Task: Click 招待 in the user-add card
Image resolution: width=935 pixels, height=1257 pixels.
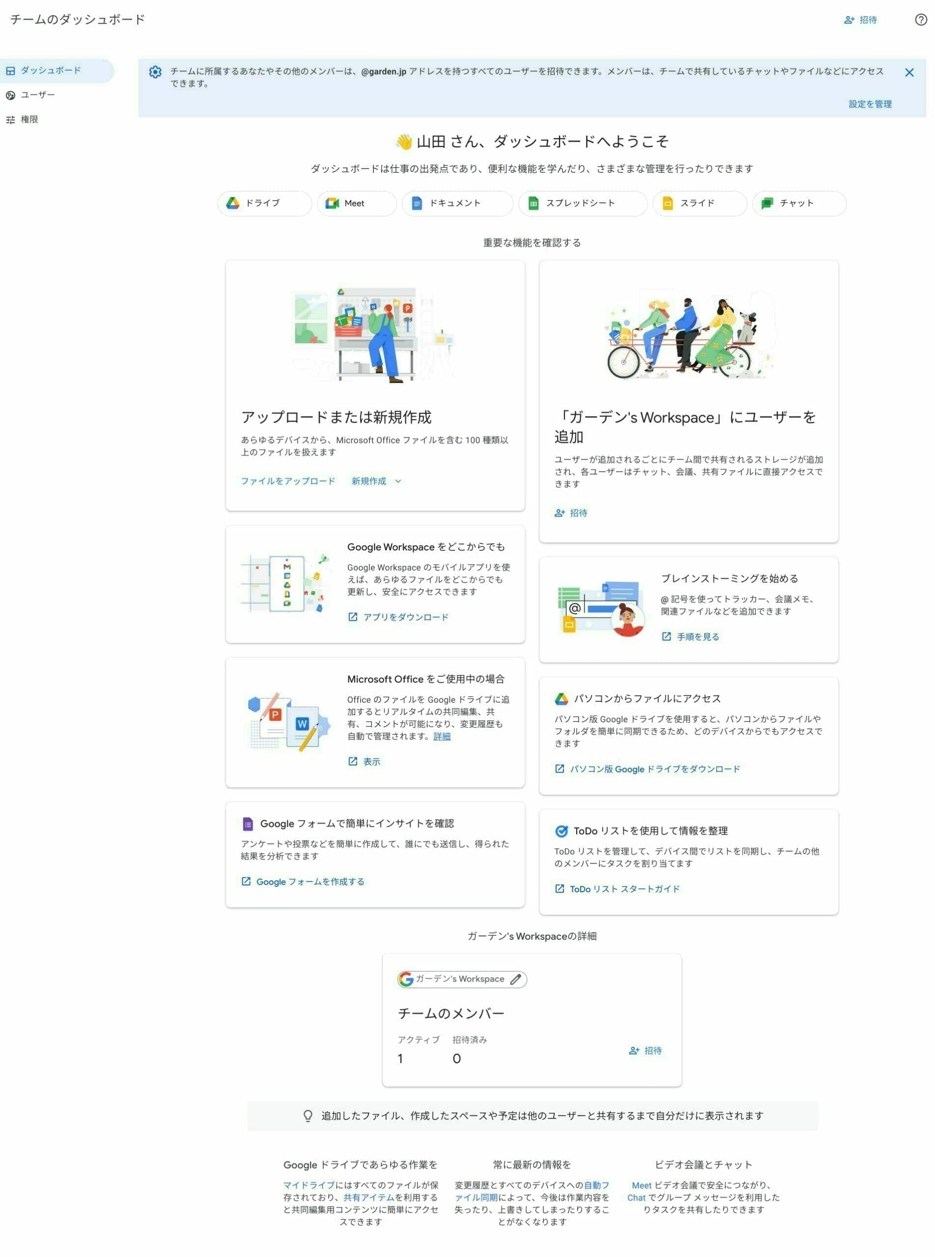Action: (x=570, y=513)
